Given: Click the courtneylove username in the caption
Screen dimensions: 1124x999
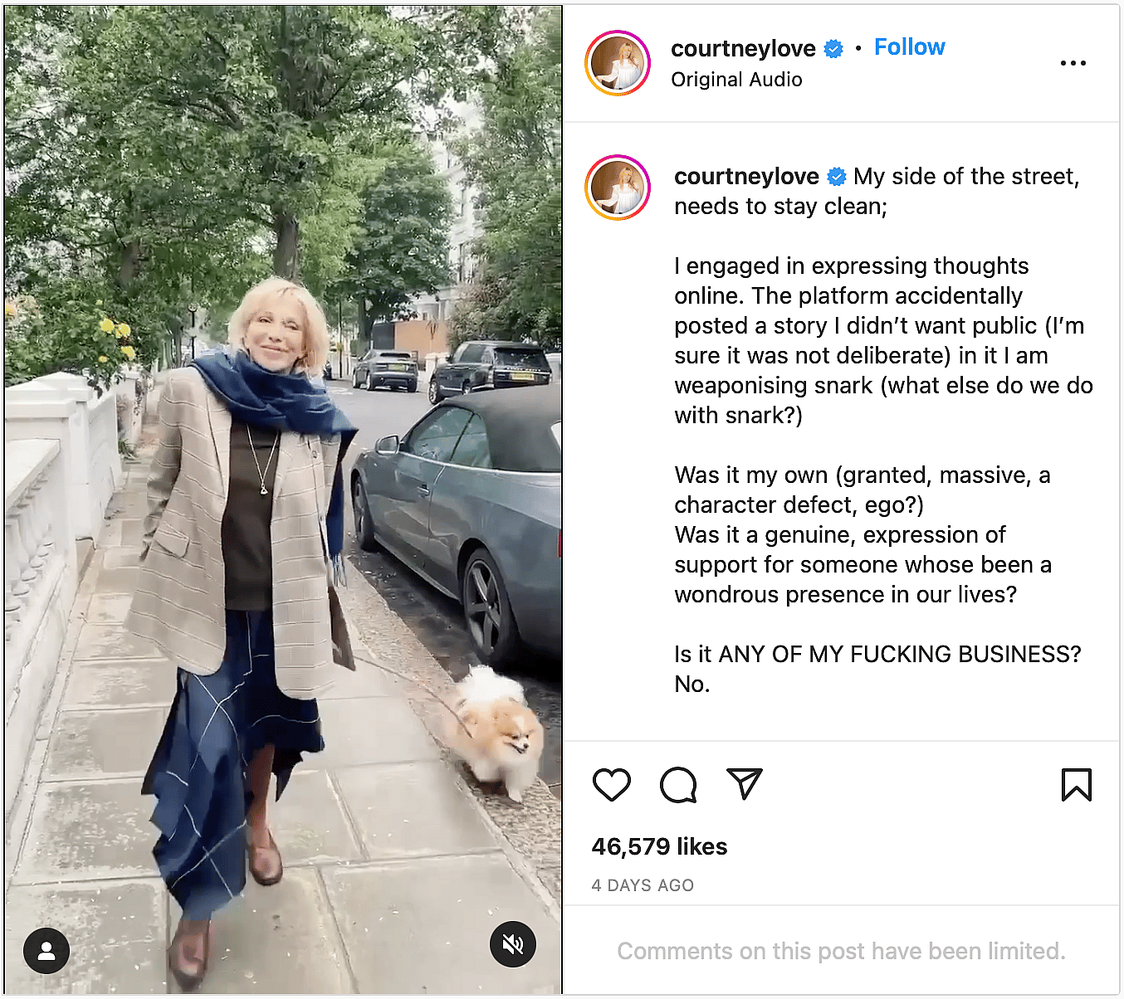Looking at the screenshot, I should point(746,177).
